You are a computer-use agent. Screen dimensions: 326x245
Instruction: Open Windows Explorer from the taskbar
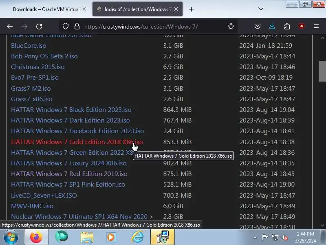(87, 237)
